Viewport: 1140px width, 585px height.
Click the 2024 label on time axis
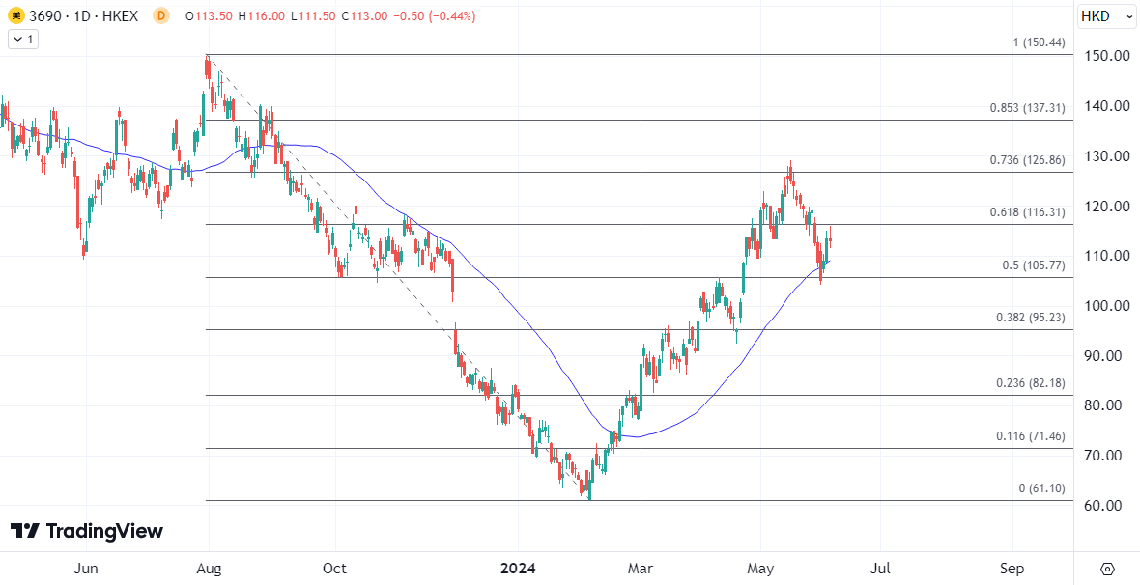[x=518, y=569]
